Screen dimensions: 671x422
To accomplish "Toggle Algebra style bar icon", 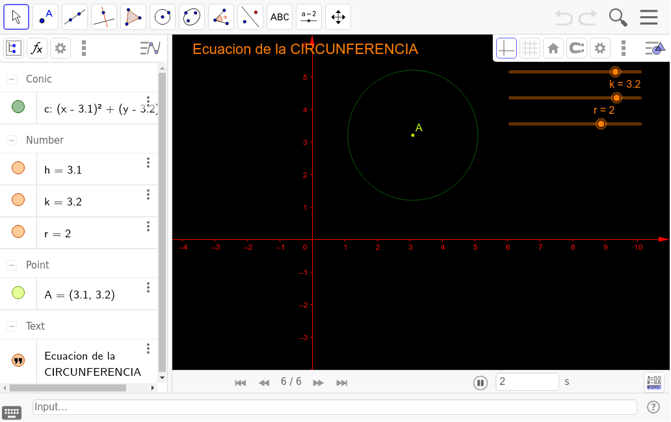I will (x=150, y=48).
